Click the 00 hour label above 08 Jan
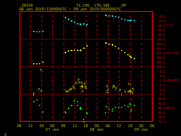Screen dimensions: 181x136 97,126
